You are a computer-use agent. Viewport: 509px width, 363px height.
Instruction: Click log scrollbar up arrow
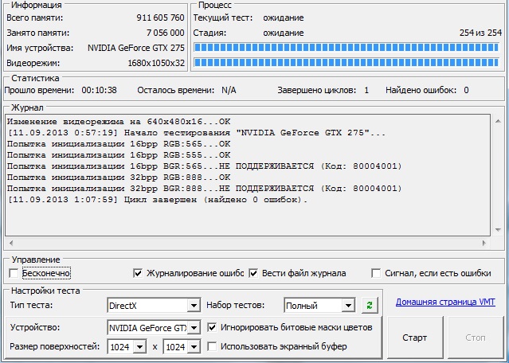pos(498,121)
